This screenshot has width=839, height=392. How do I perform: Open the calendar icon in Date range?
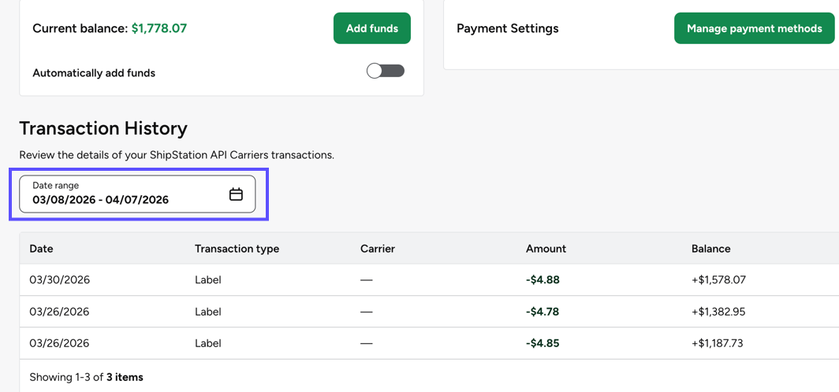pos(236,194)
